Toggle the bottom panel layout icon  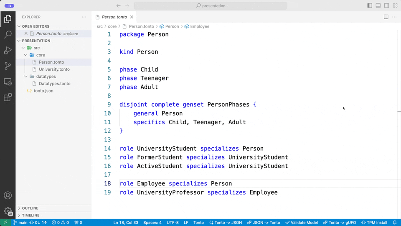click(378, 5)
